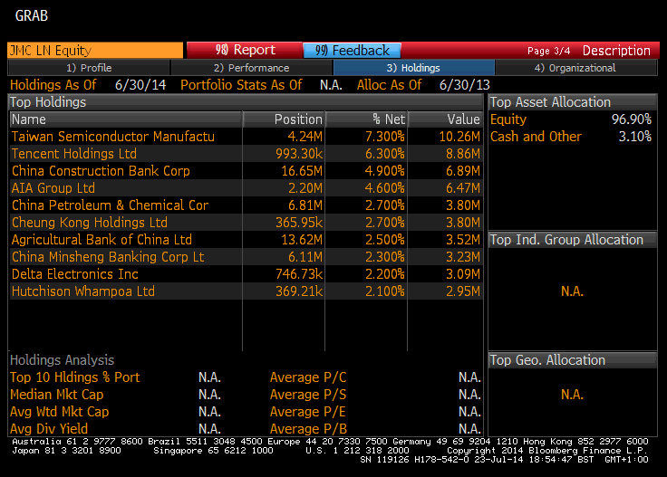The width and height of the screenshot is (667, 477).
Task: Click the Alloc As Of date 6/30/13
Action: (x=465, y=85)
